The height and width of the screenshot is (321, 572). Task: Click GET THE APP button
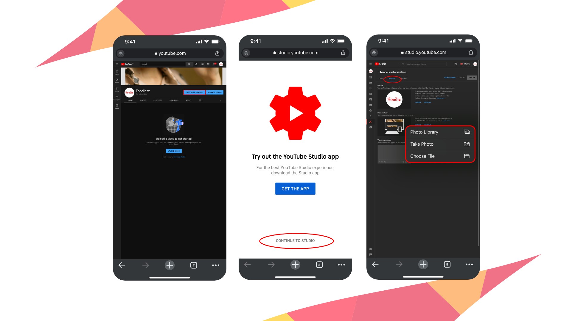click(x=296, y=188)
